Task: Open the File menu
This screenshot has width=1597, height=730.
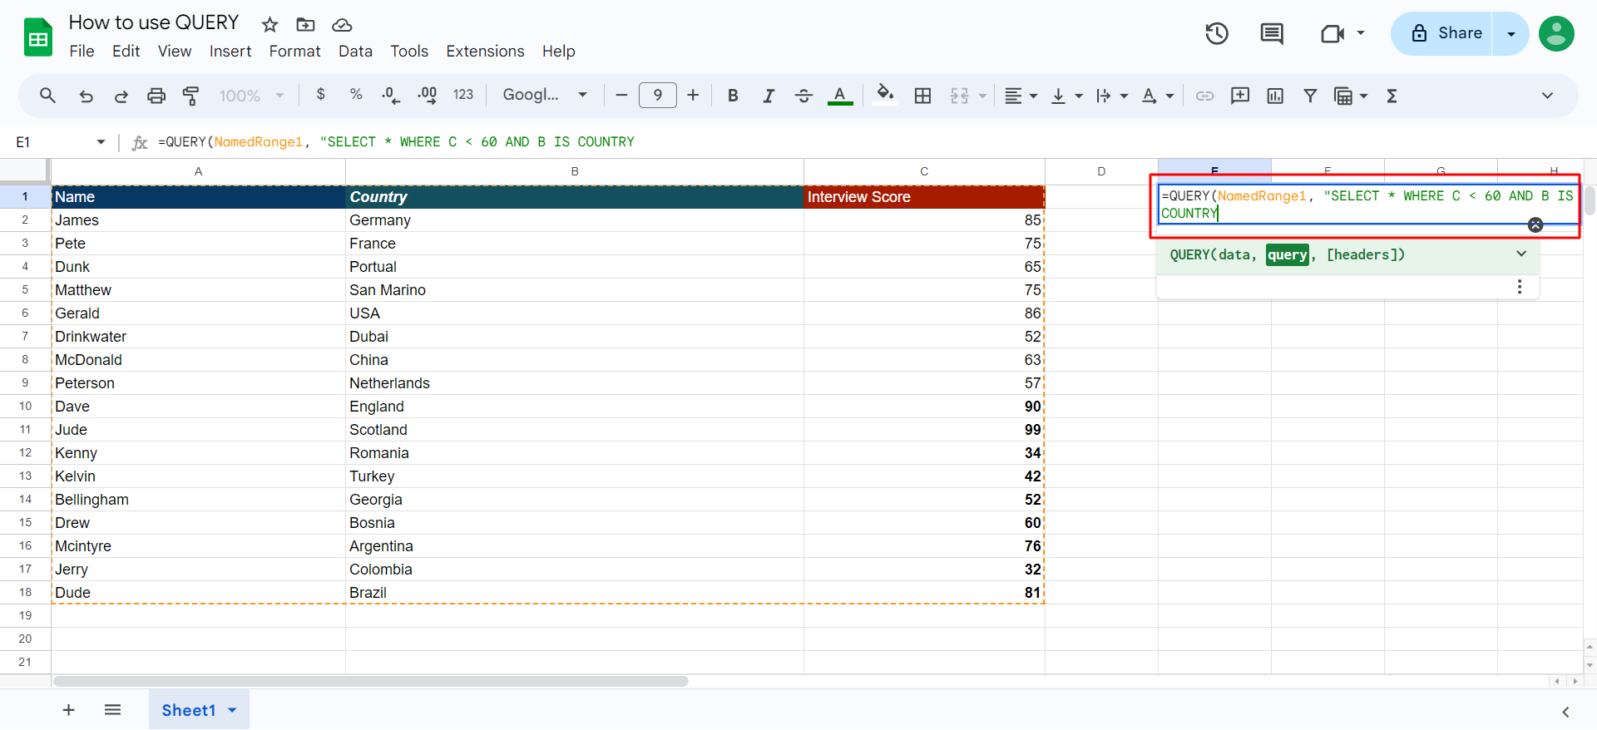Action: pos(82,52)
